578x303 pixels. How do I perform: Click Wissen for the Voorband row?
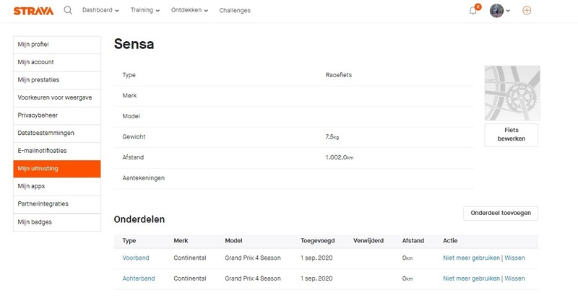point(515,258)
